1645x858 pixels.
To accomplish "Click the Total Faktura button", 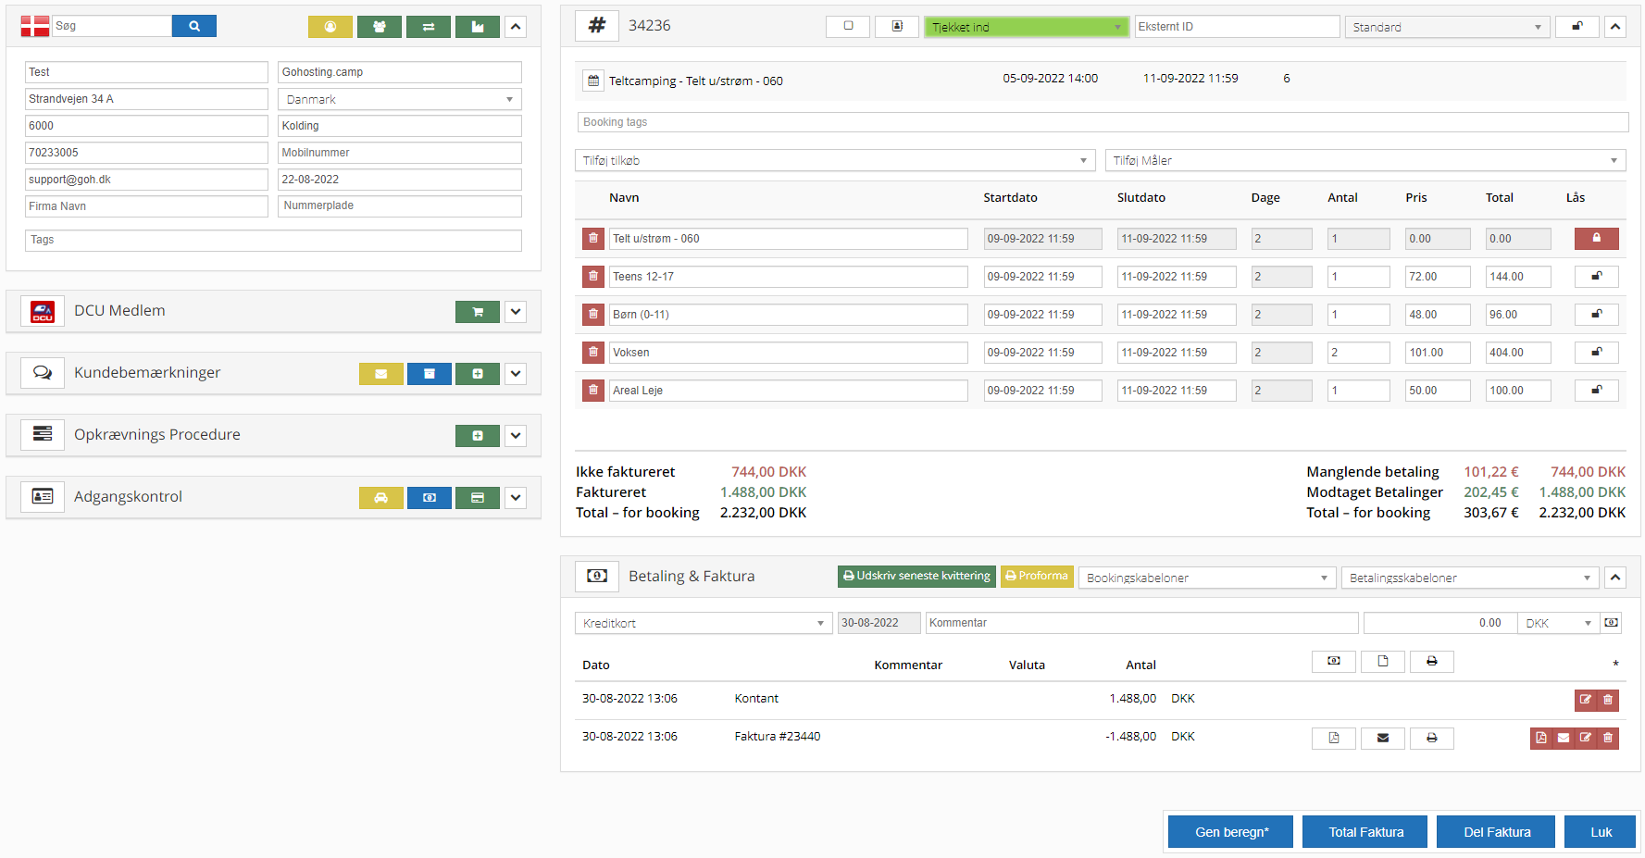I will (x=1365, y=832).
